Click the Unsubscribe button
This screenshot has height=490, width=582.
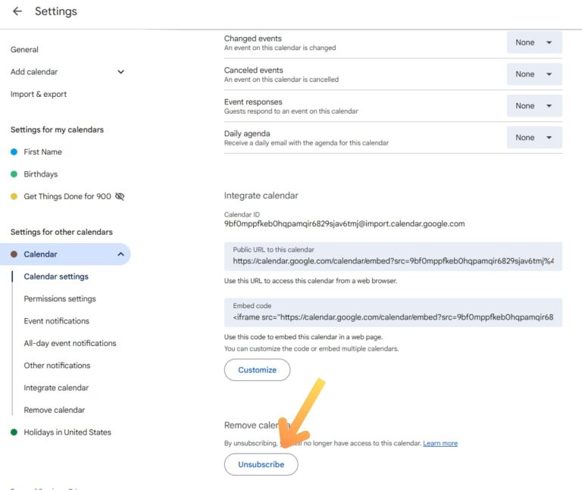tap(261, 464)
